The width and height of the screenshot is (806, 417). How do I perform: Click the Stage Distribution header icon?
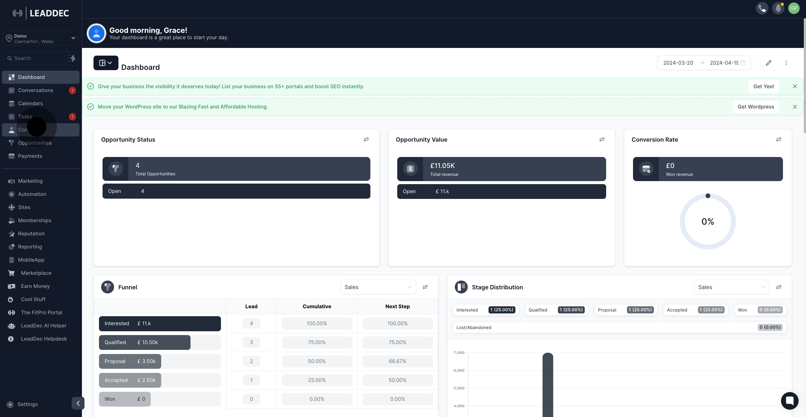click(x=461, y=287)
